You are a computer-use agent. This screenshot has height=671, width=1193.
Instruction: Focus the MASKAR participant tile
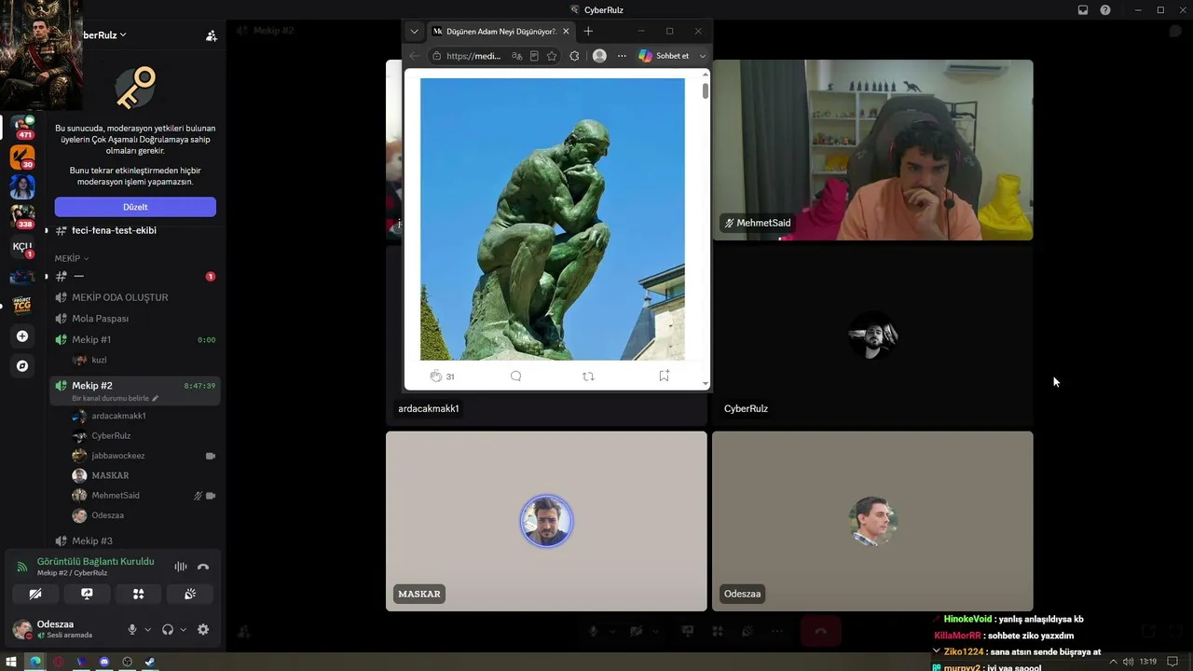[546, 521]
